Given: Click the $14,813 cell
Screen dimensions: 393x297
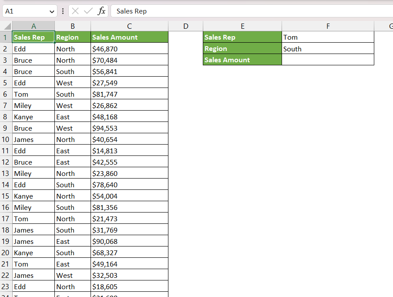Looking at the screenshot, I should [129, 151].
